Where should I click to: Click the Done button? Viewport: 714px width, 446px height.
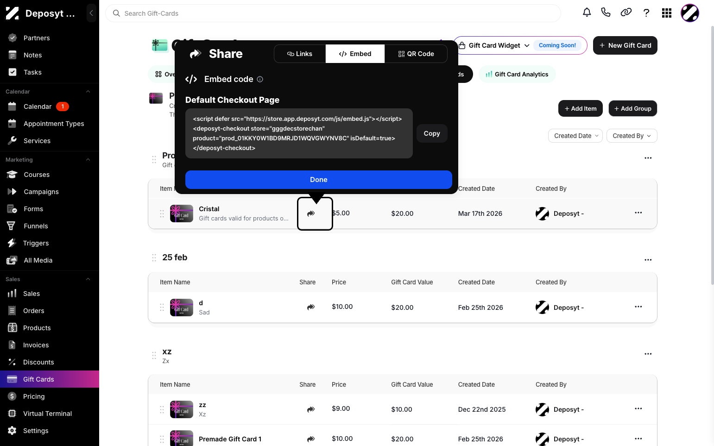click(x=319, y=180)
